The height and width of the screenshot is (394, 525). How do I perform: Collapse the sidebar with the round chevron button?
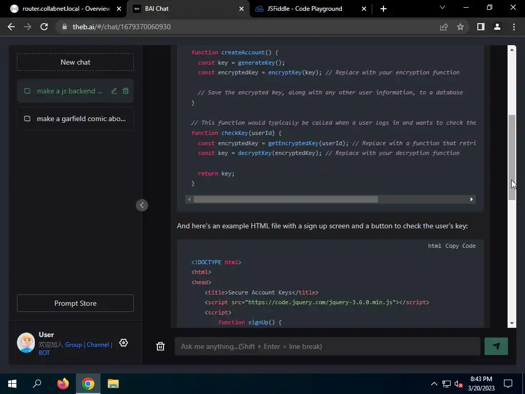tap(142, 205)
